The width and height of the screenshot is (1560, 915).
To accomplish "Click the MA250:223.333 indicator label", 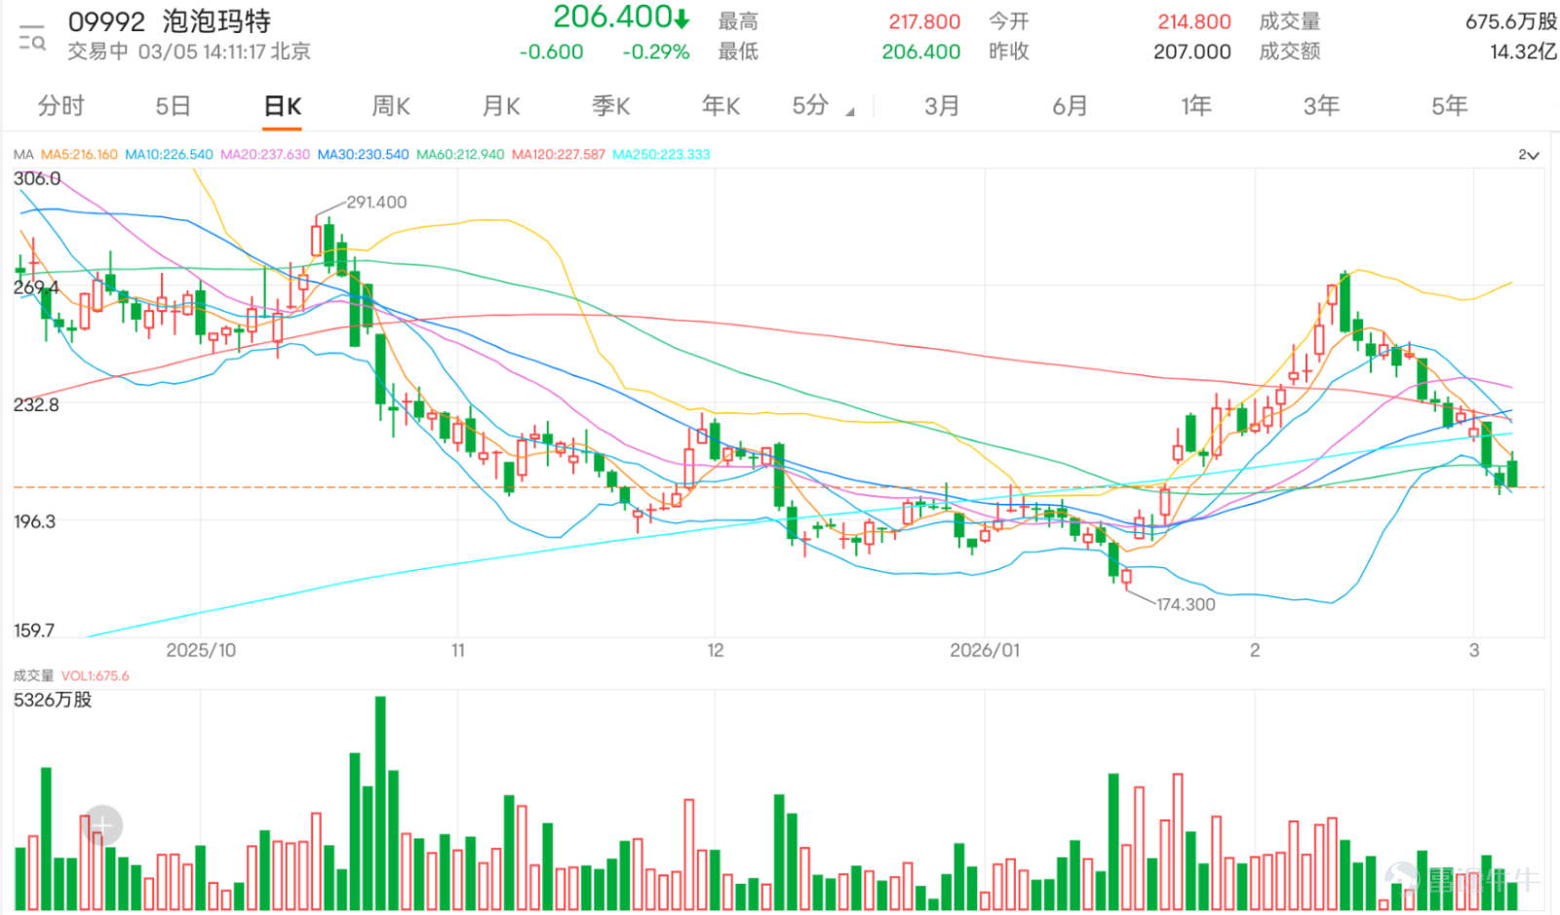I will (x=661, y=154).
